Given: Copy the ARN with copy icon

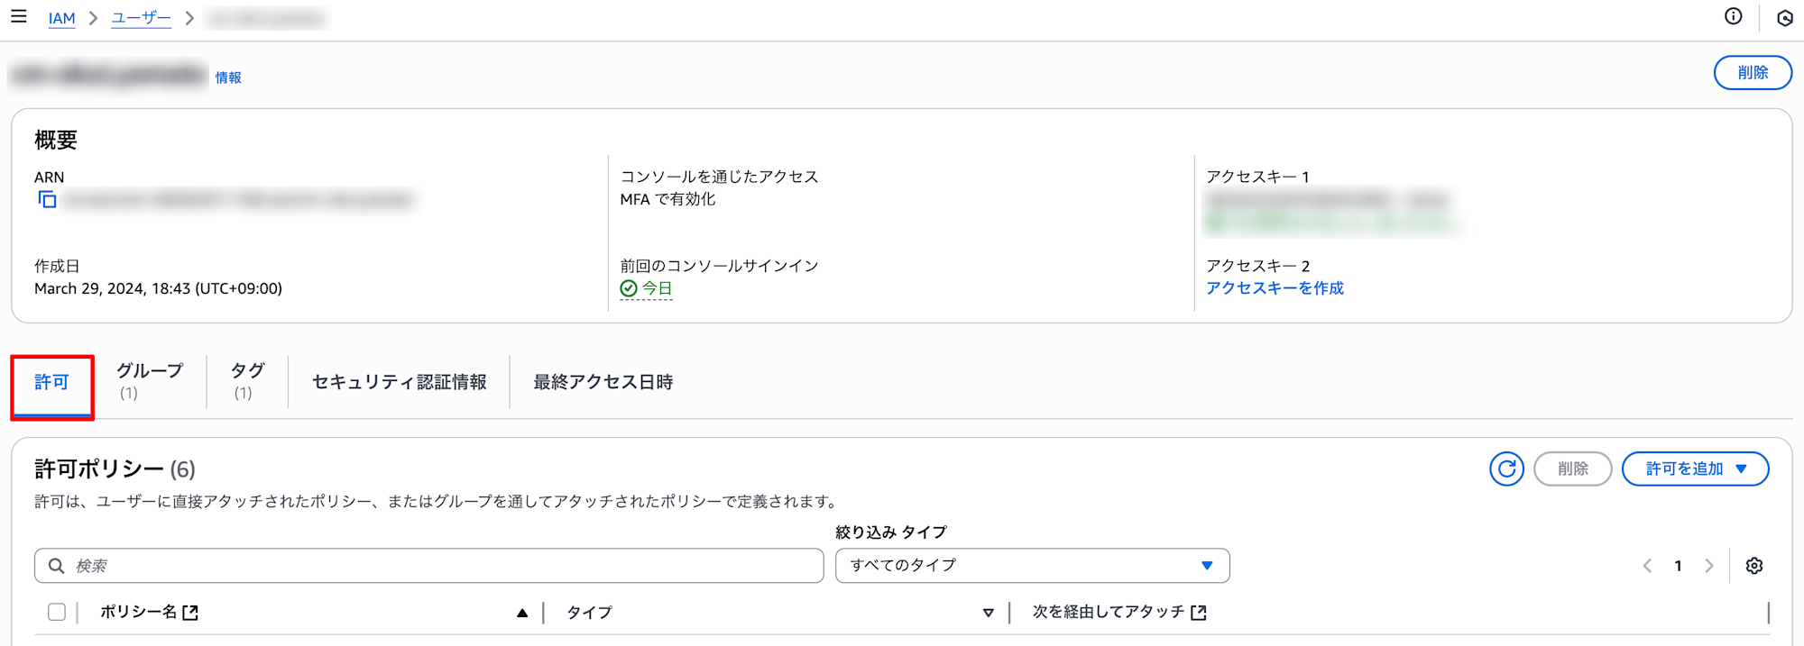Looking at the screenshot, I should 47,199.
